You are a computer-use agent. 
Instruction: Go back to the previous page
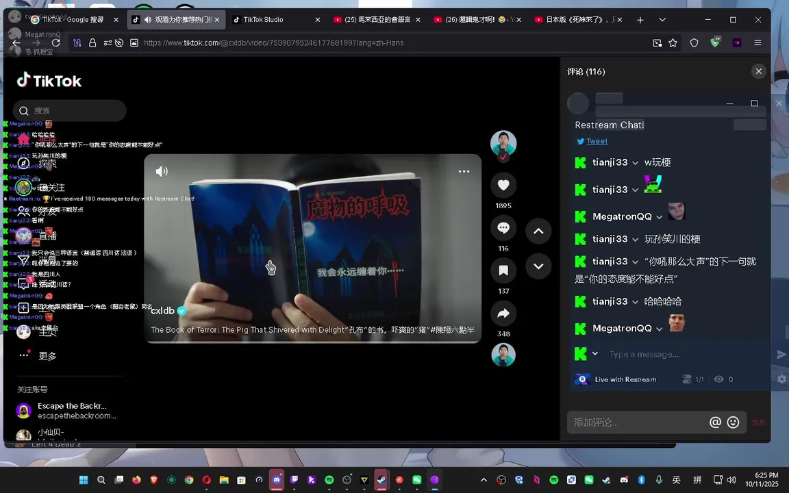coord(16,42)
